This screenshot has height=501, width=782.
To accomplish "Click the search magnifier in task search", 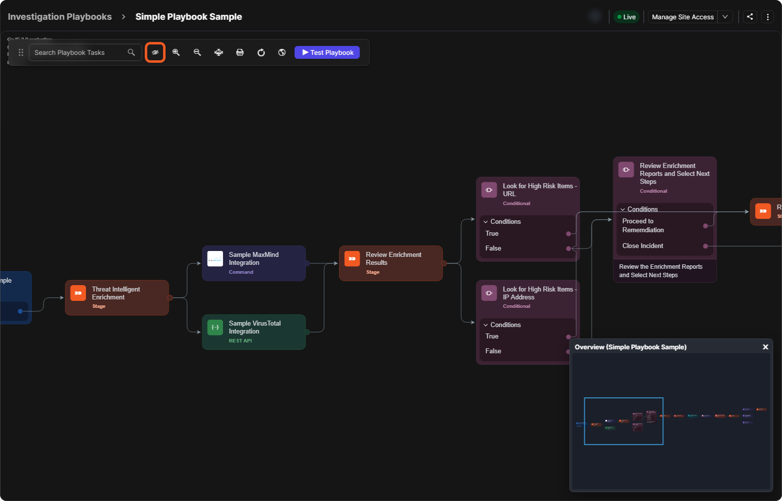I will [131, 52].
